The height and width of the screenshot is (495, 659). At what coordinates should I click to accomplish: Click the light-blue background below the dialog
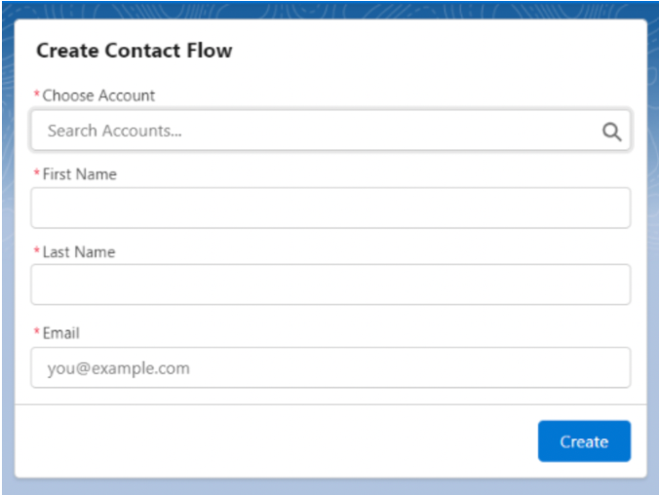(x=330, y=486)
